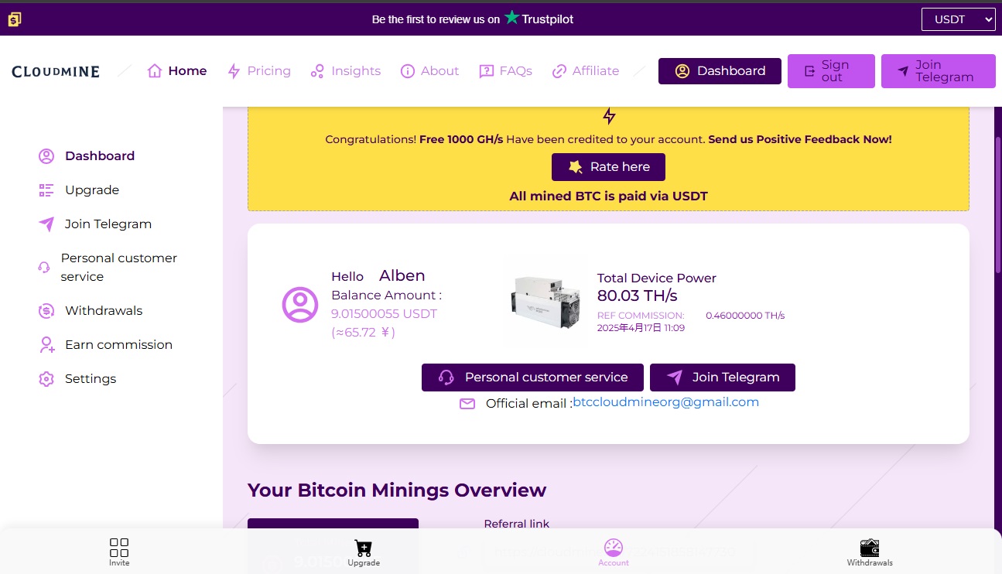
Task: Open Earn commission in the sidebar
Action: click(x=118, y=345)
